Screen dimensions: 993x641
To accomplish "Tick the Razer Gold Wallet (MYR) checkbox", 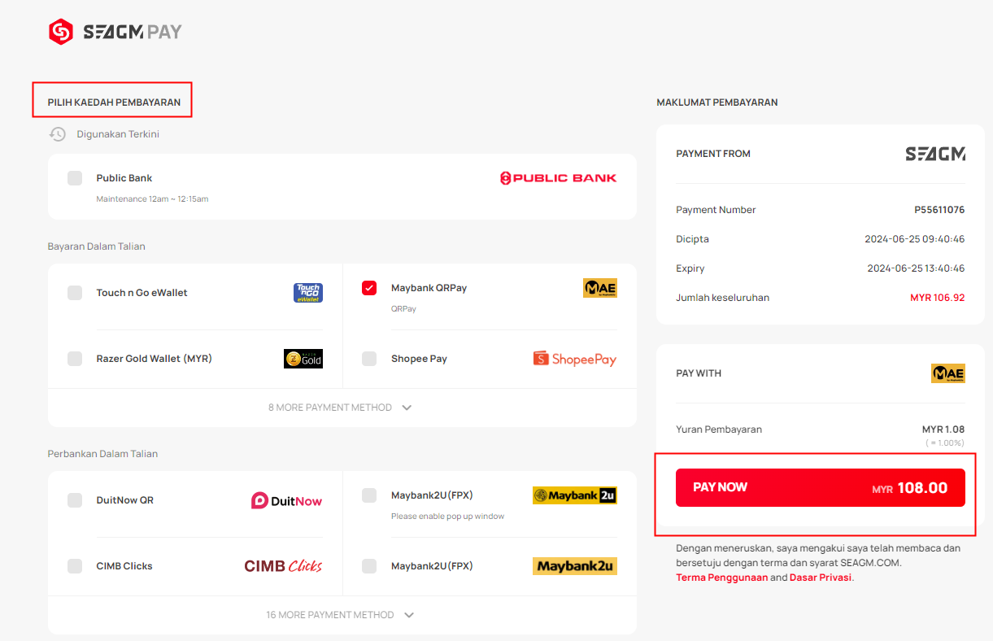I will point(75,359).
